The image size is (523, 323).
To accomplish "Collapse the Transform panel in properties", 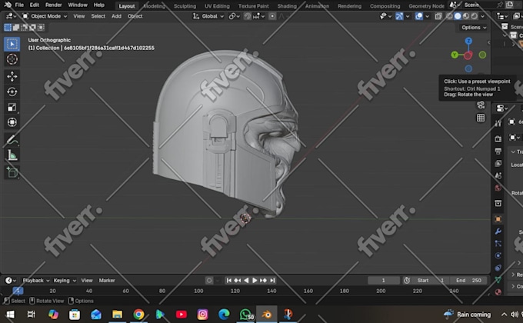I will pyautogui.click(x=513, y=152).
